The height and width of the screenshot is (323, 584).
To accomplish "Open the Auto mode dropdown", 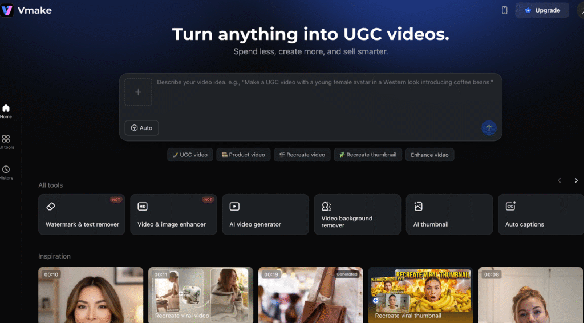I will tap(141, 128).
